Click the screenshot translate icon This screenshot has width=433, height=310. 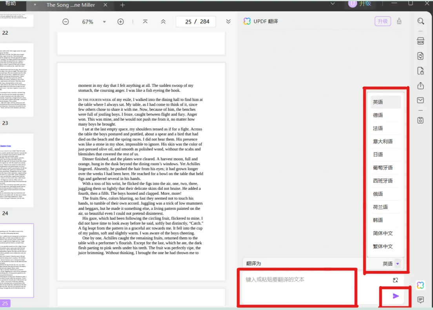395,280
